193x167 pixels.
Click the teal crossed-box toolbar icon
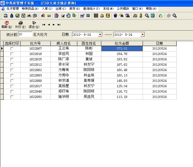153,16
